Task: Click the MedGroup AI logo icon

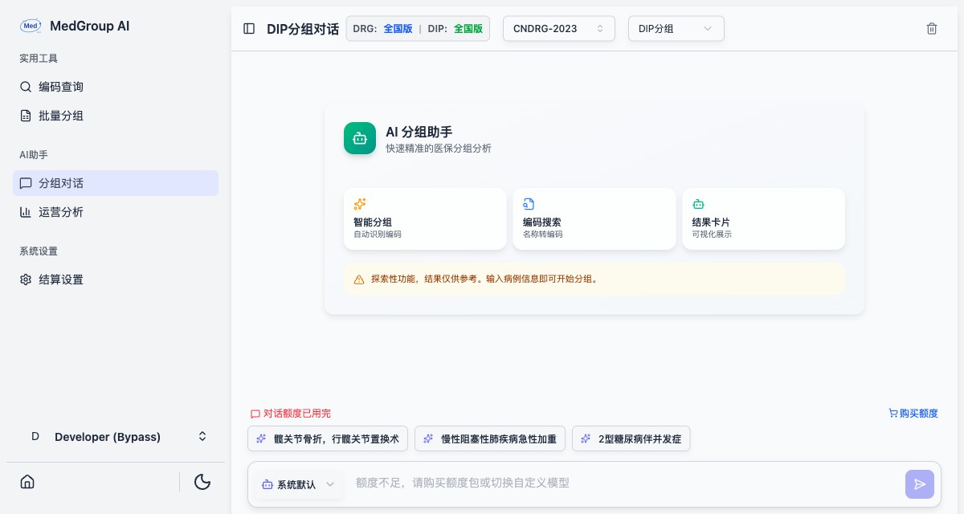Action: coord(31,26)
